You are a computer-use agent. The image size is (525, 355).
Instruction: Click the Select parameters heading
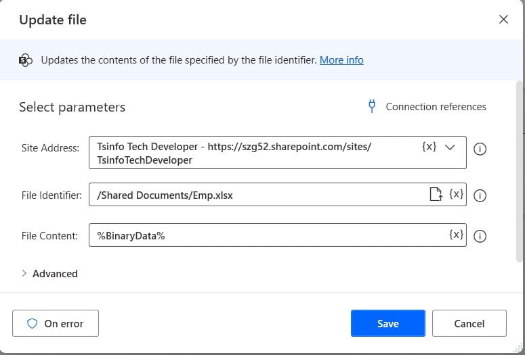click(72, 107)
